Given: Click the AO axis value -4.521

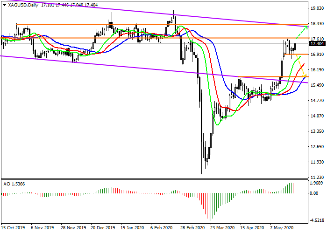Looking at the screenshot, I should (317, 220).
